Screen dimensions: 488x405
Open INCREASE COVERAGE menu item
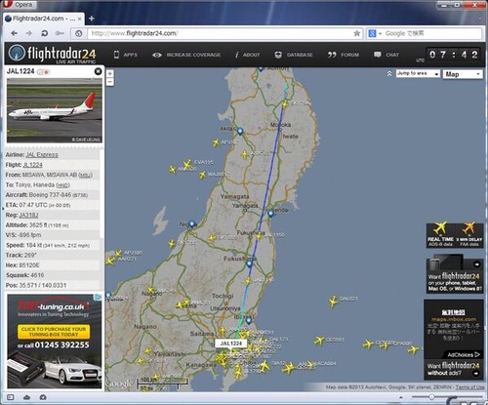186,55
